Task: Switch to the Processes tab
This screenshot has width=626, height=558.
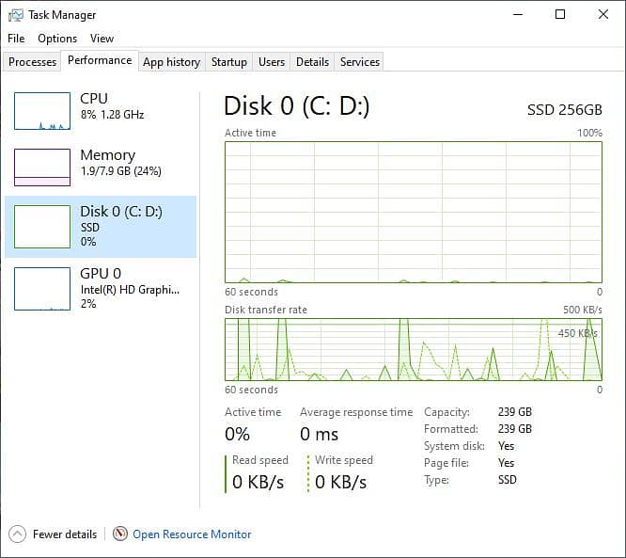Action: click(x=32, y=62)
